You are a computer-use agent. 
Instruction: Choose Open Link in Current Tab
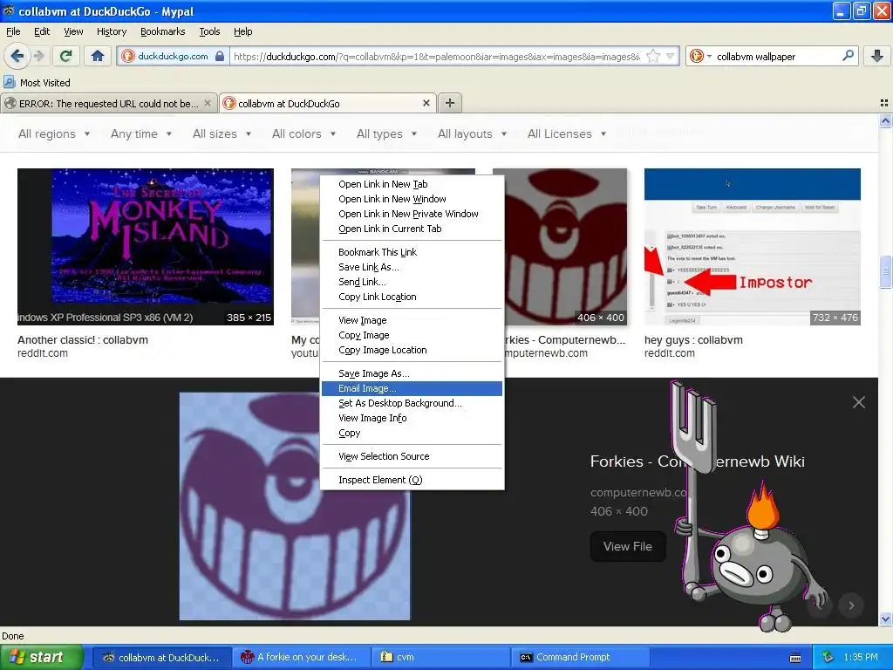(412, 229)
